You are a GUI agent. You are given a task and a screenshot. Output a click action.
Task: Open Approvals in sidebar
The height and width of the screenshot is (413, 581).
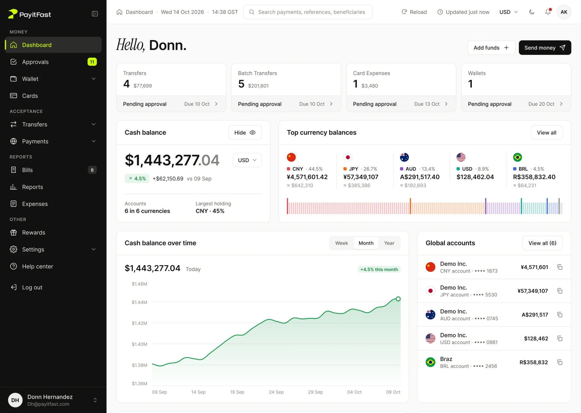53,62
